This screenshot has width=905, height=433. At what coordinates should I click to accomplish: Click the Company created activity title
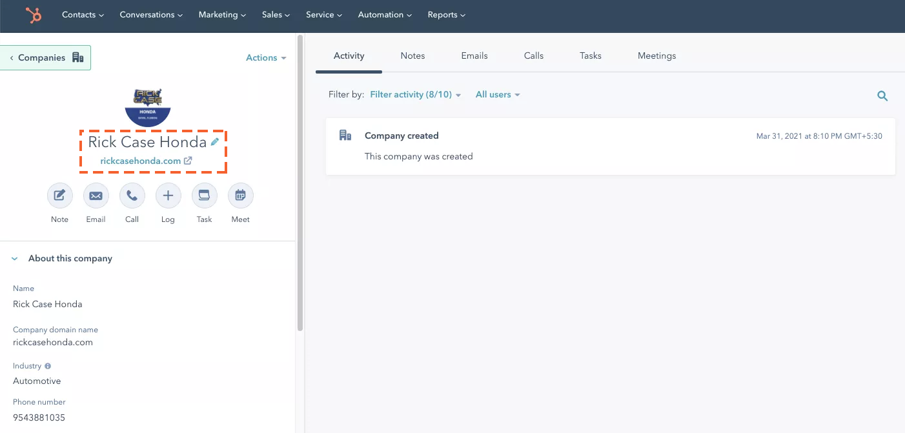(x=402, y=136)
